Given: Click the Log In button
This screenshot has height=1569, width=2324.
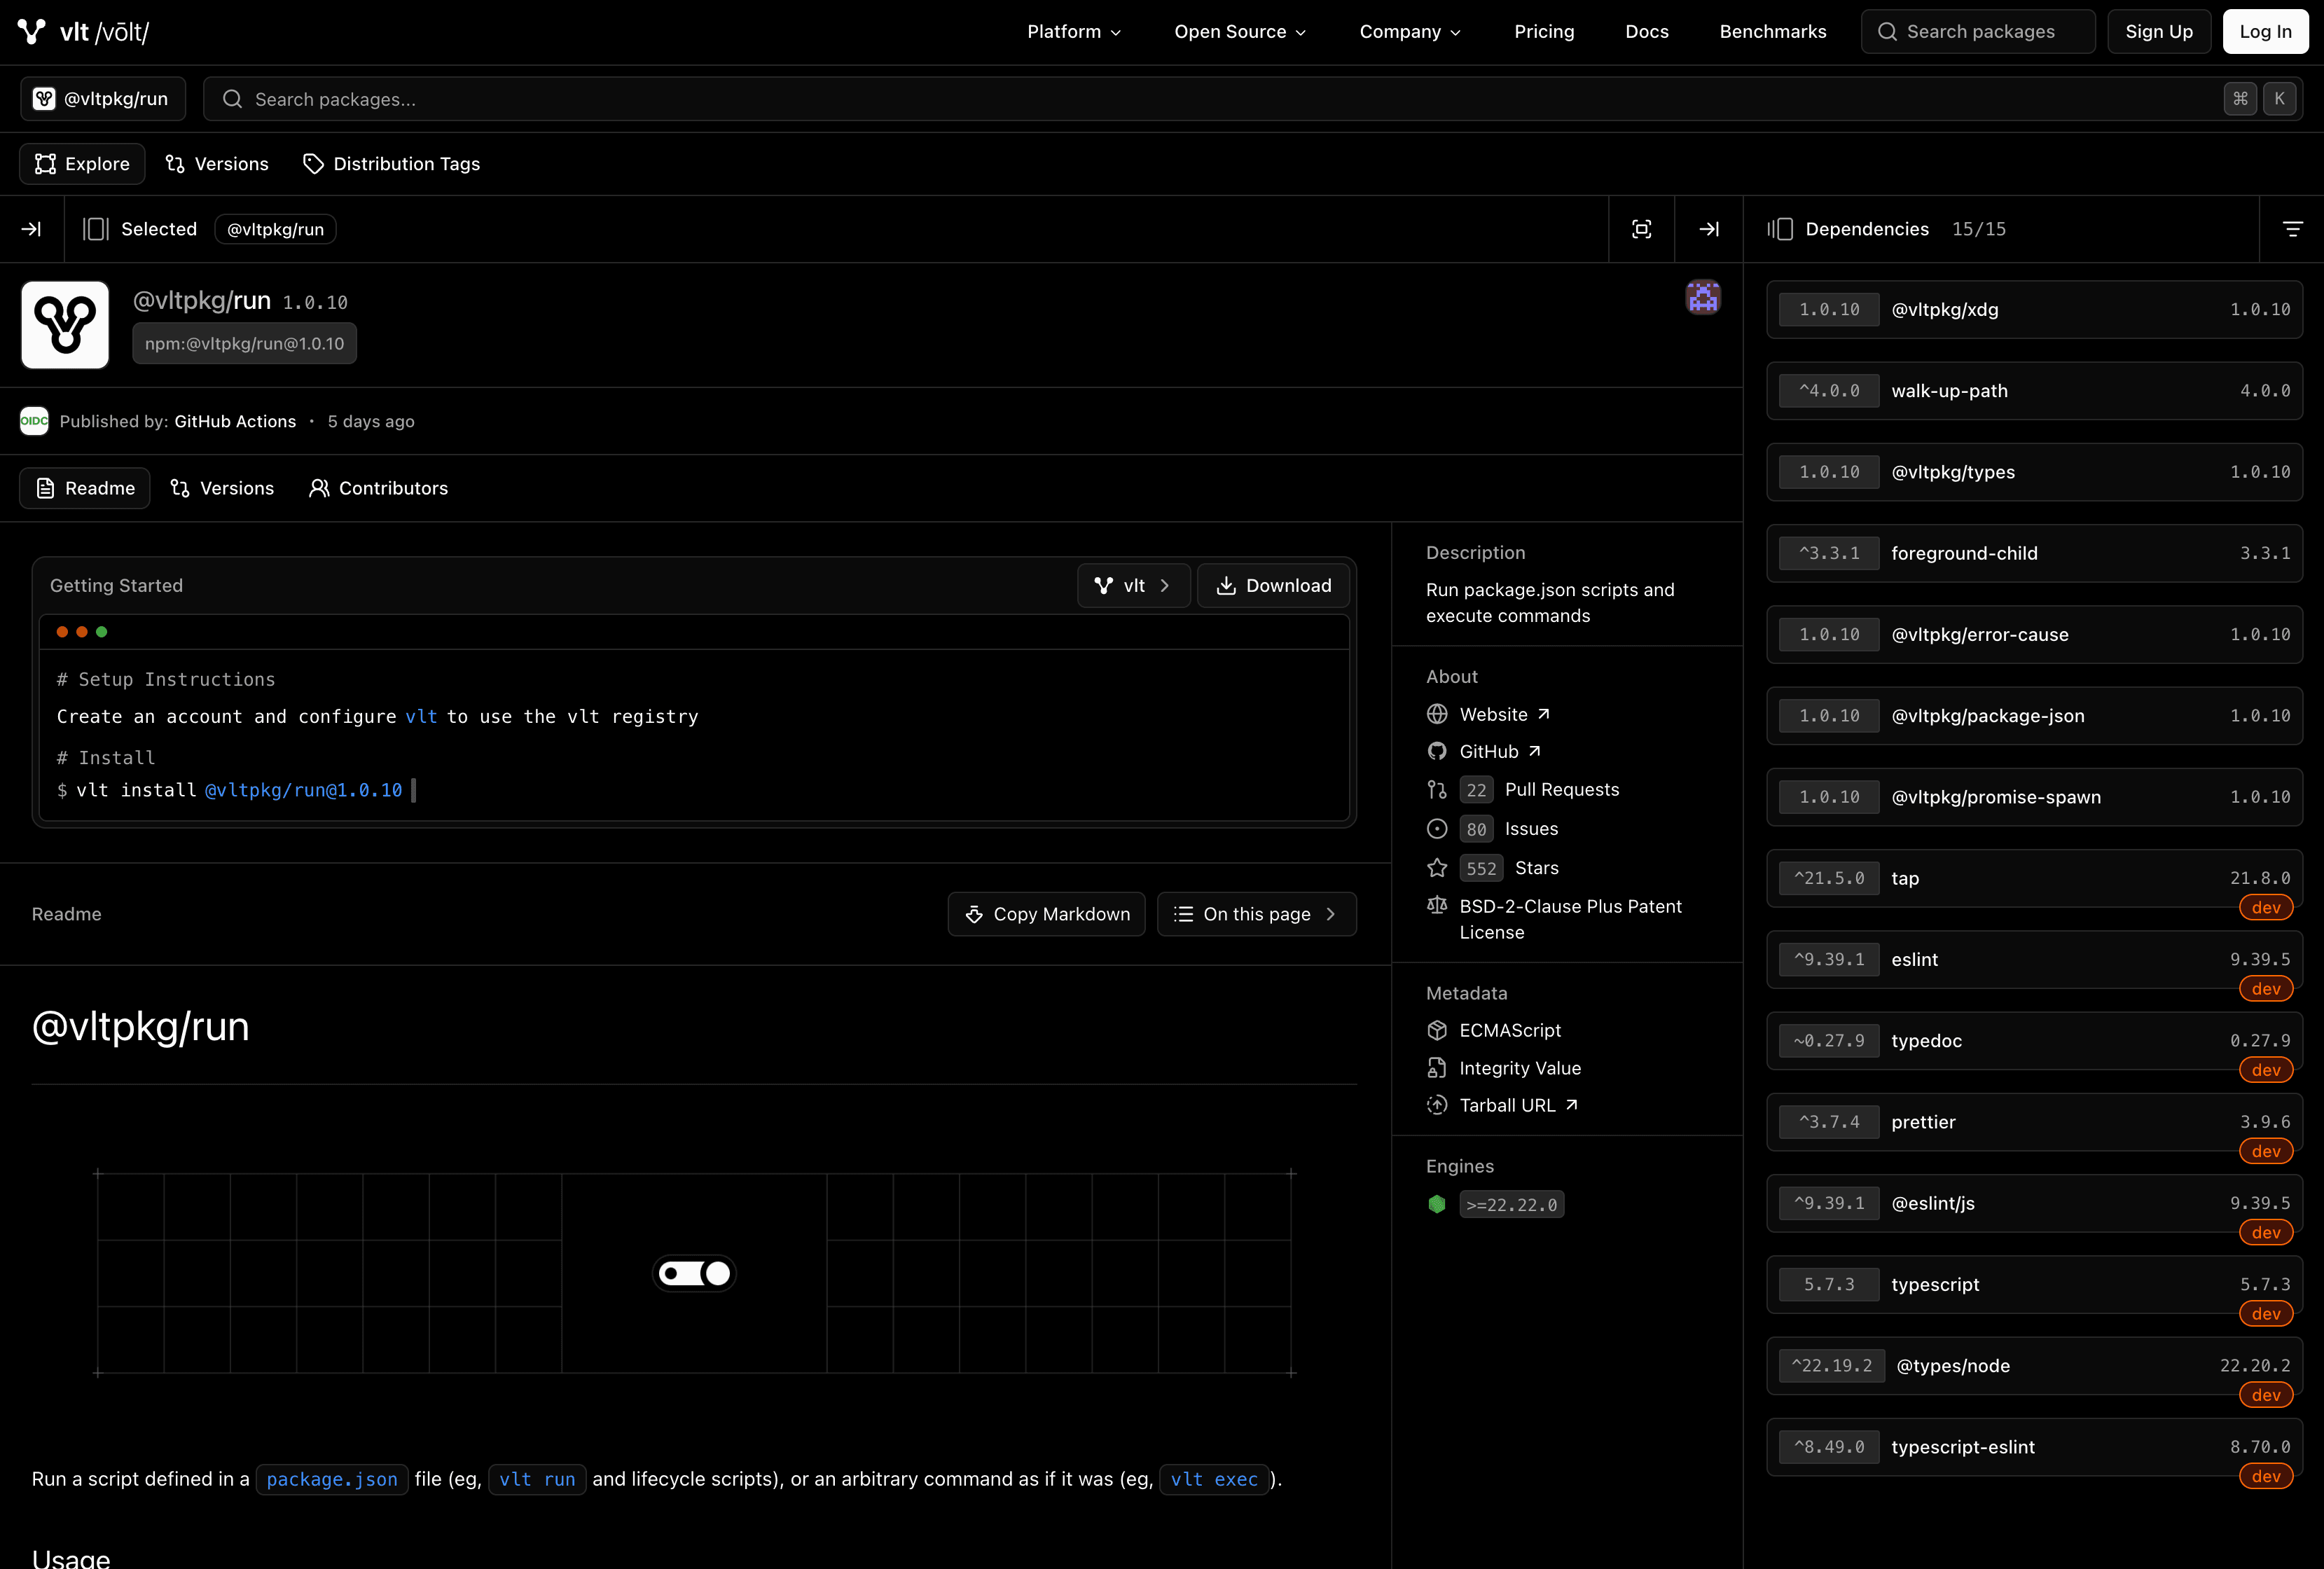Looking at the screenshot, I should coord(2265,32).
